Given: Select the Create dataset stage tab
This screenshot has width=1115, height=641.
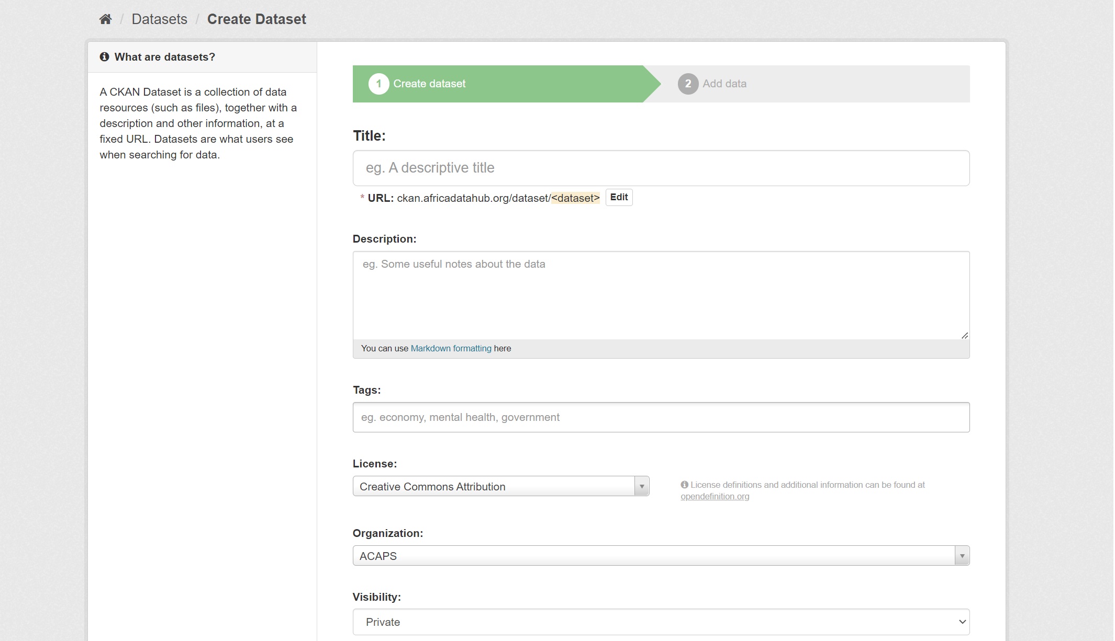Looking at the screenshot, I should click(429, 84).
